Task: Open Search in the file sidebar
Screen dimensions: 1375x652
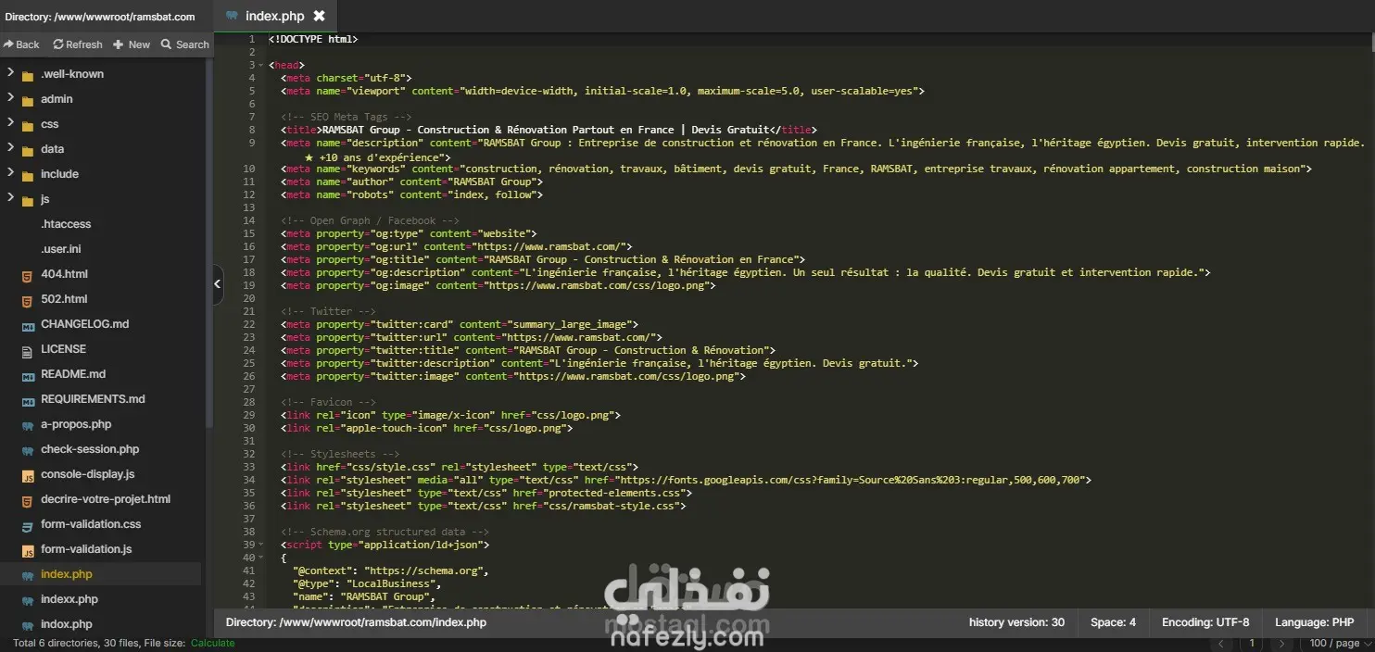Action: (185, 44)
